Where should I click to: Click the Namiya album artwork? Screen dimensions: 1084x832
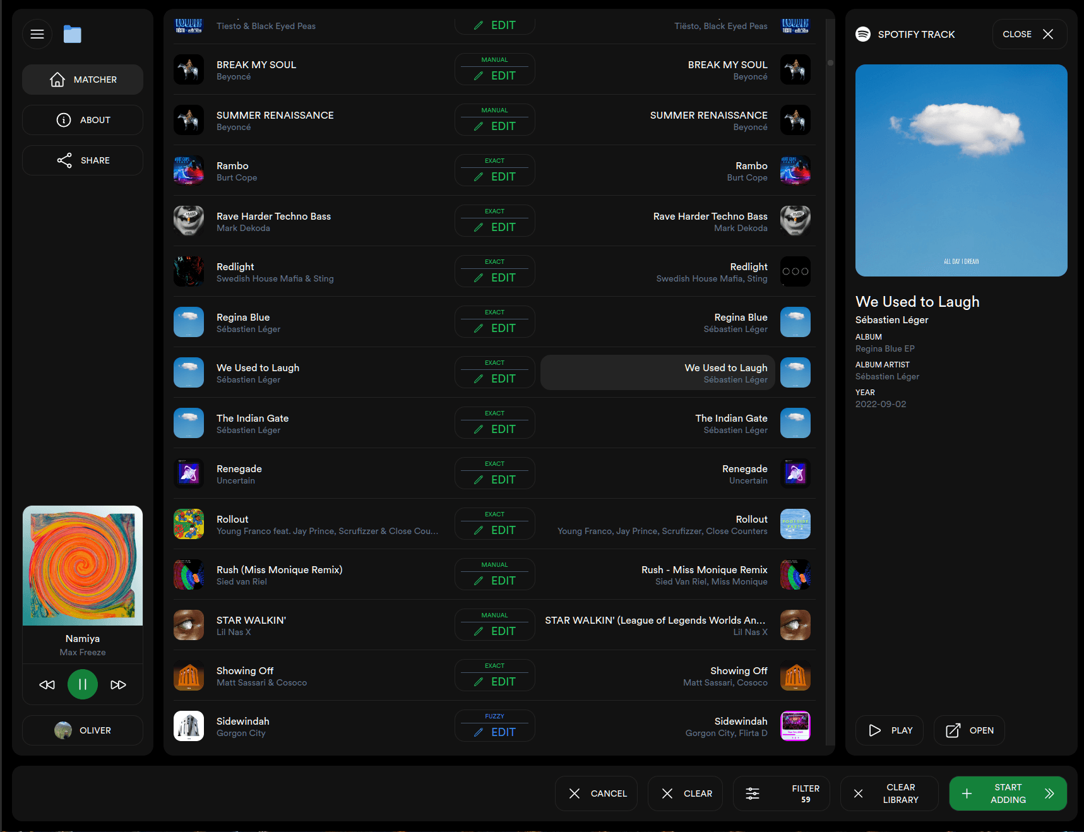tap(83, 566)
